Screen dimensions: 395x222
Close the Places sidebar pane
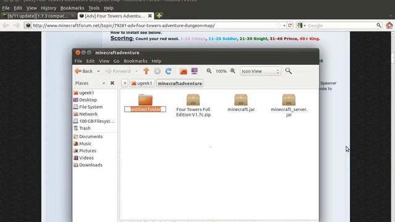pyautogui.click(x=112, y=83)
